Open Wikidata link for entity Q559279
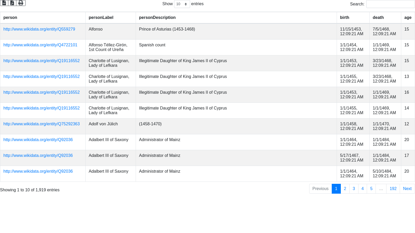Screen dimensions: 415x233 39,29
